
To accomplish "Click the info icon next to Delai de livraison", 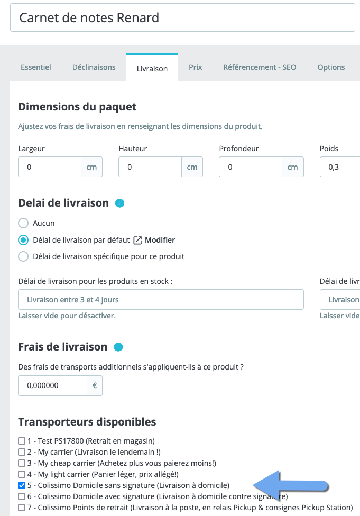I will 120,204.
